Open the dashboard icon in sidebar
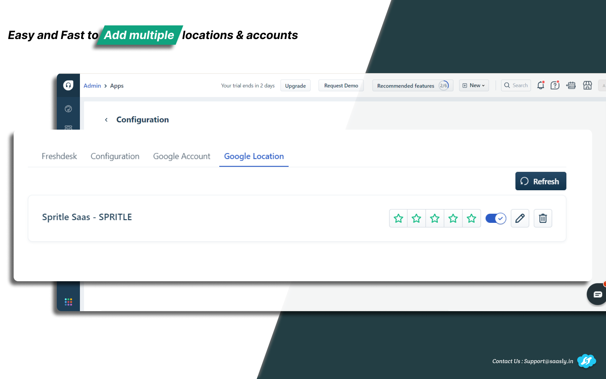 (68, 109)
